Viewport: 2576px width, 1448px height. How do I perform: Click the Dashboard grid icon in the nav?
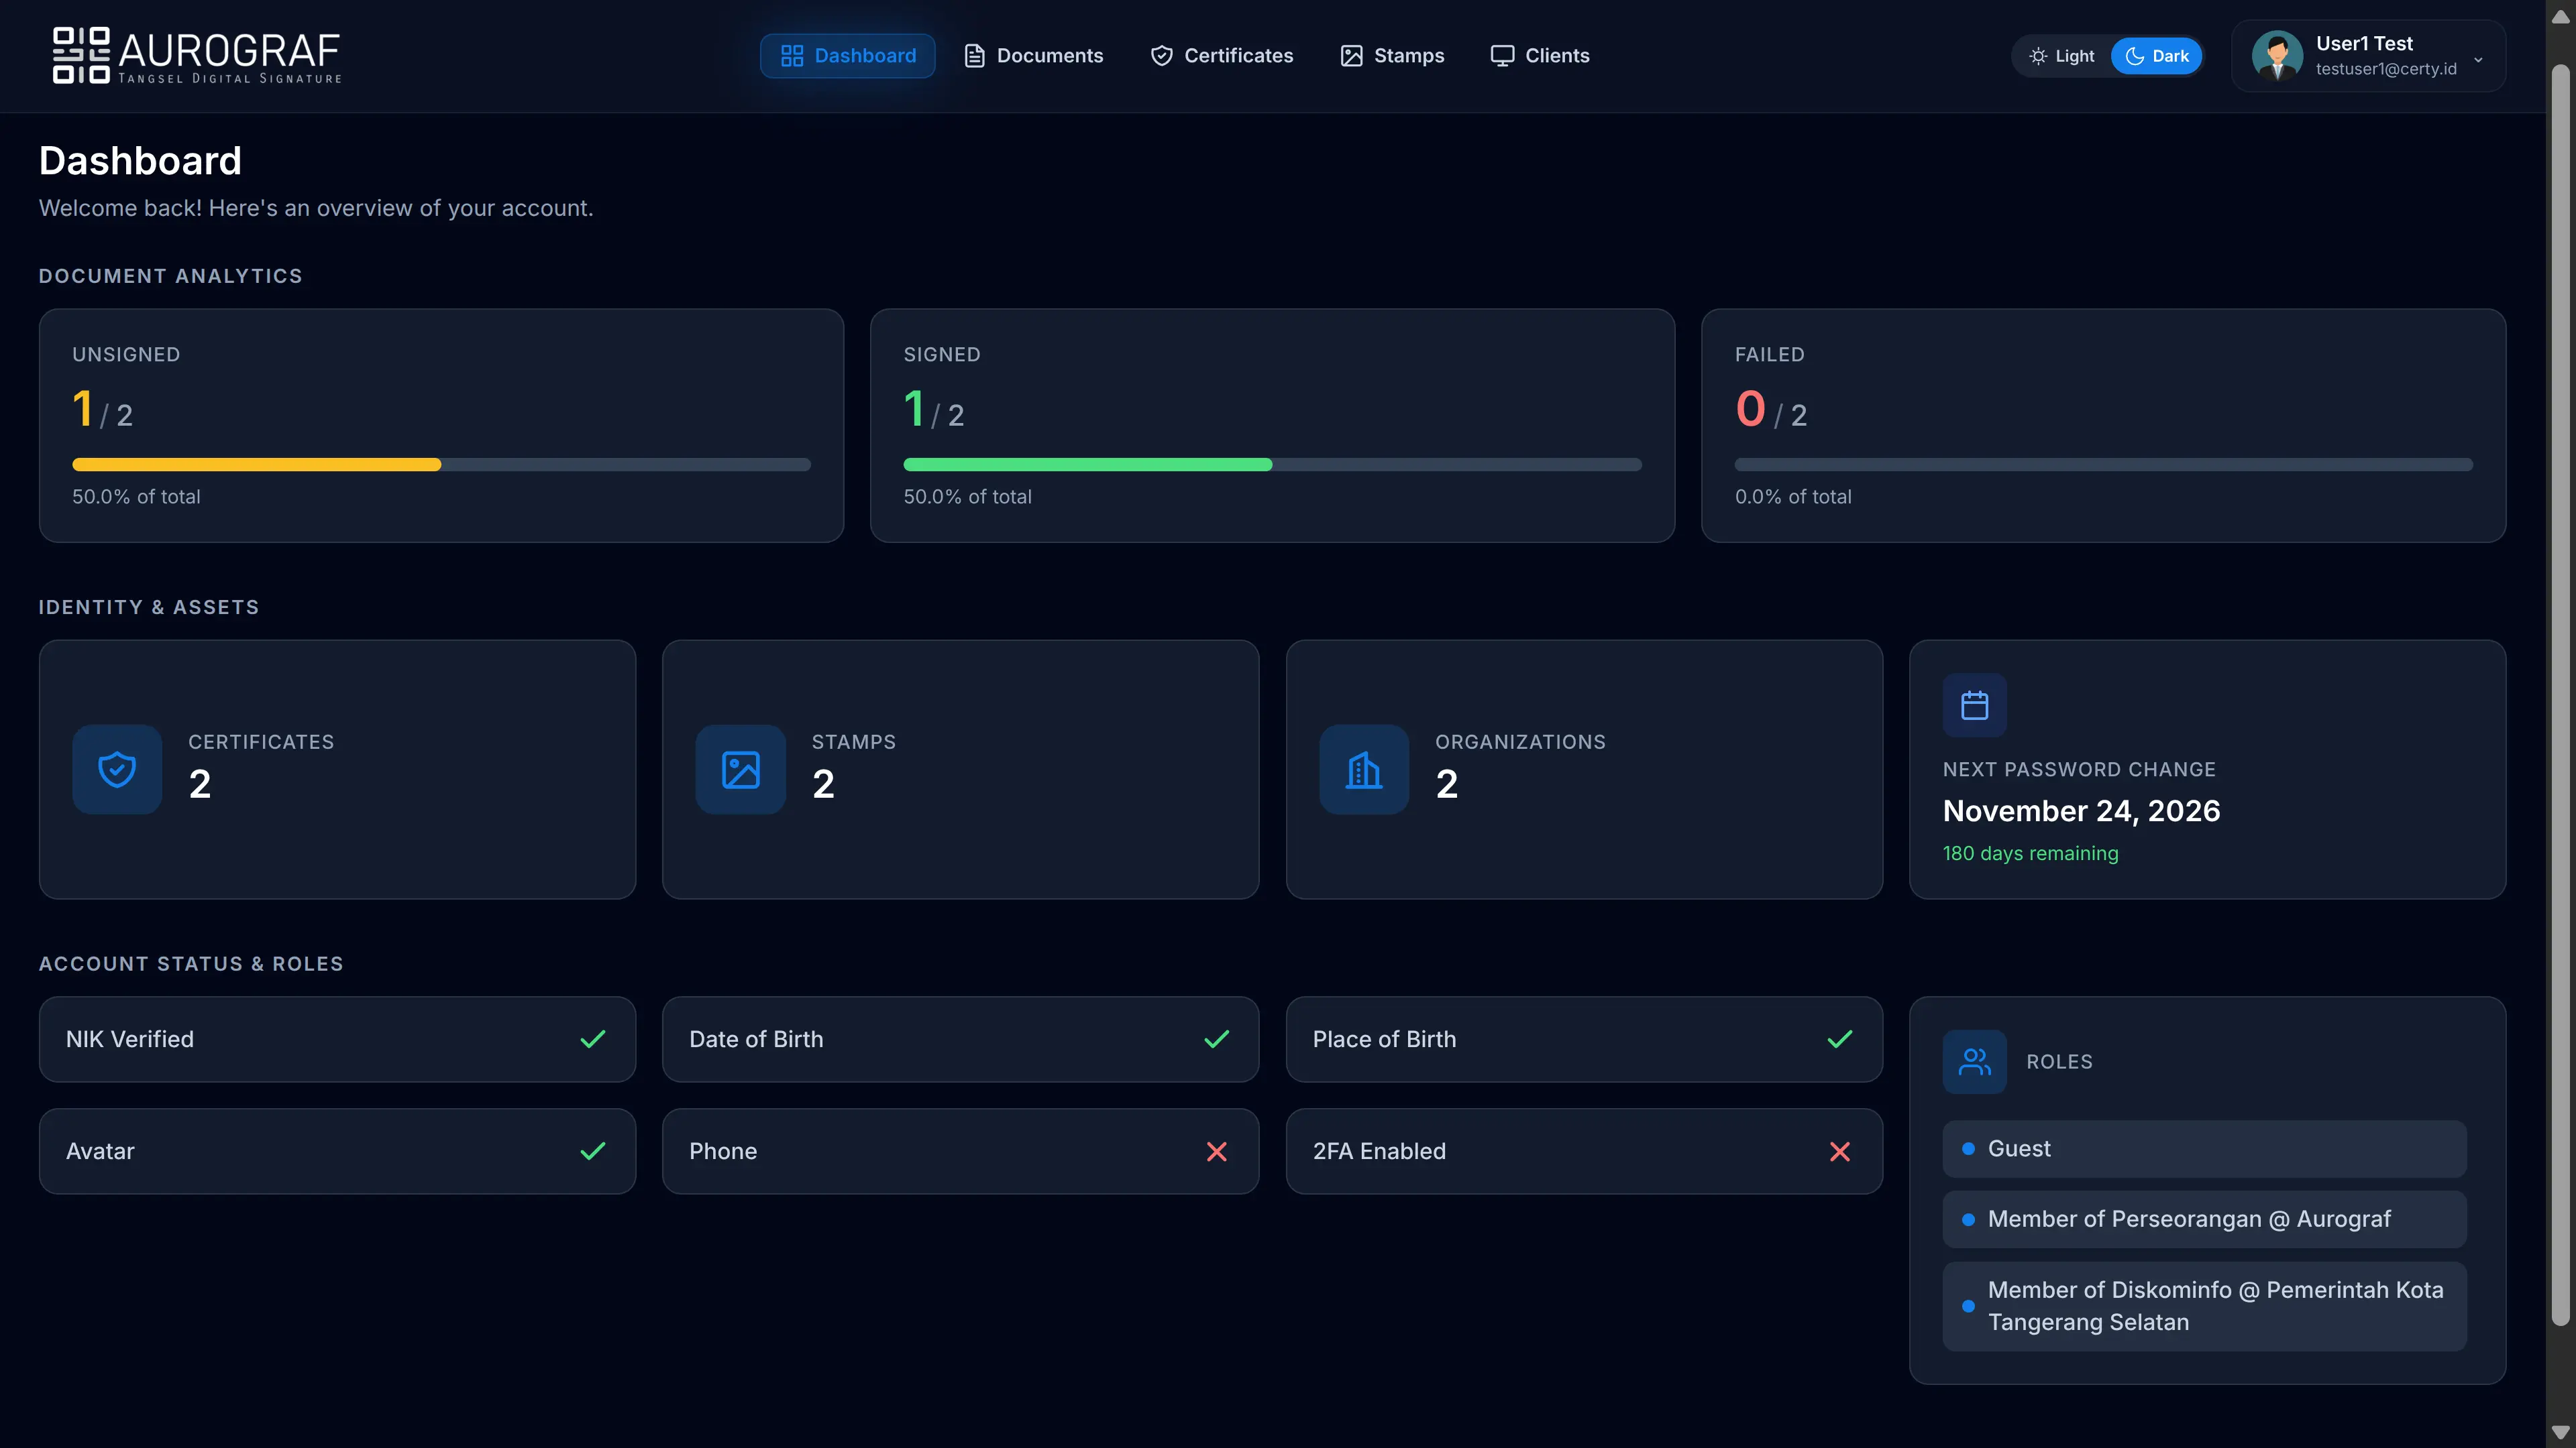[792, 56]
